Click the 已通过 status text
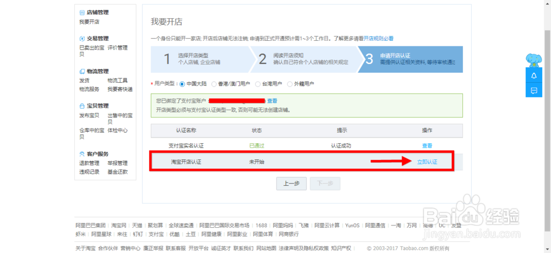This screenshot has width=551, height=253. 257,146
